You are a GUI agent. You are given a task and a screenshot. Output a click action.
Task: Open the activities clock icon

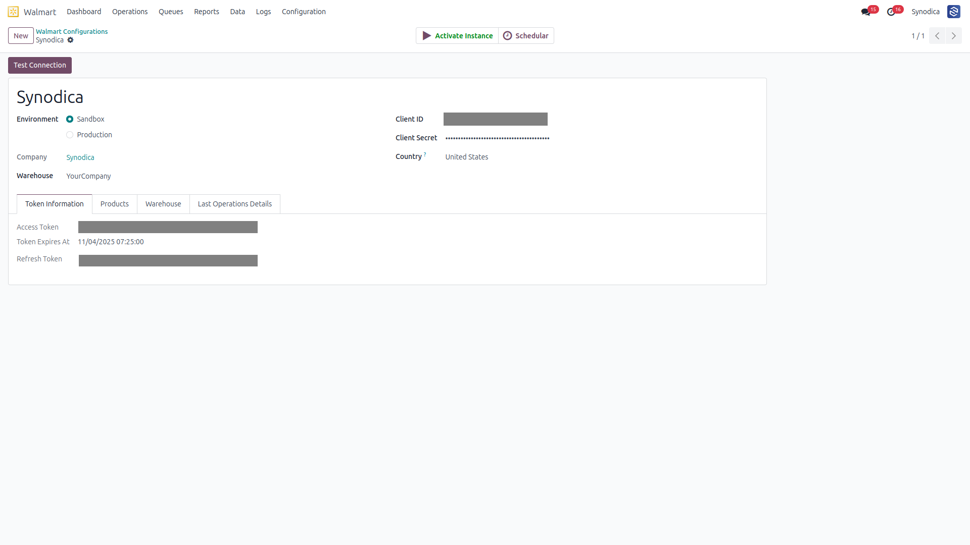pyautogui.click(x=891, y=12)
